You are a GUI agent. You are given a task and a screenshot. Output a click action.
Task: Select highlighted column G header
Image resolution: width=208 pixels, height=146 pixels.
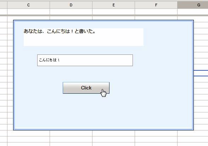[193, 5]
